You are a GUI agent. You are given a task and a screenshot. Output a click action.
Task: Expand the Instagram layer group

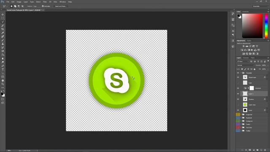[241, 121]
